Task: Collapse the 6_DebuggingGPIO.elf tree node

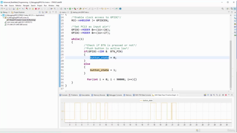Action: [3, 18]
